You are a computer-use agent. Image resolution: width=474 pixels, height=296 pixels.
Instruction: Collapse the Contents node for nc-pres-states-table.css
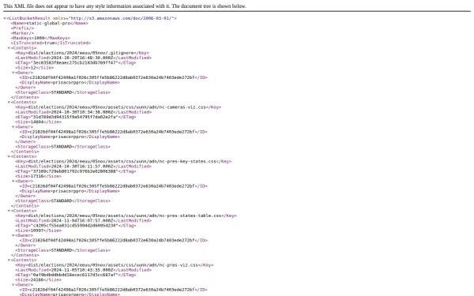9,211
